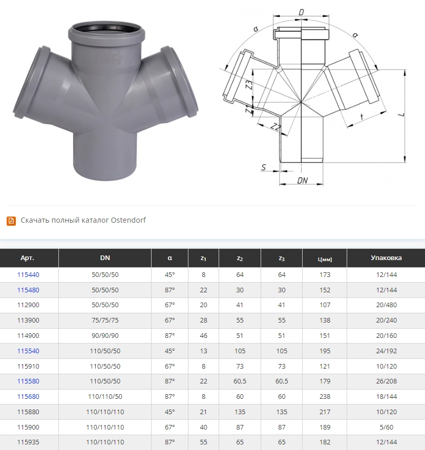Viewport: 425px width, 450px height.
Task: Go to article 115680 link
Action: point(28,397)
